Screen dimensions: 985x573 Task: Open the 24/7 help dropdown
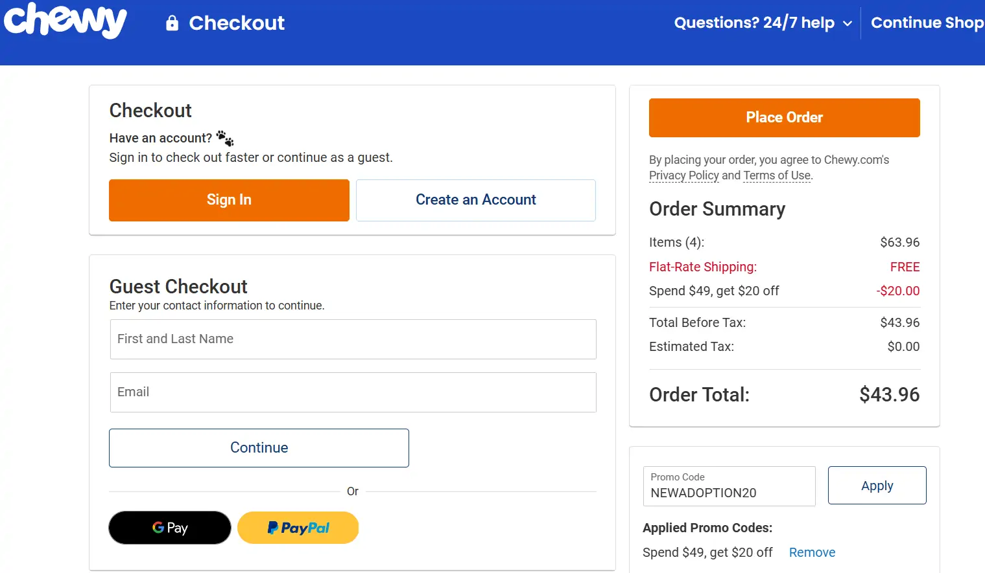coord(754,23)
